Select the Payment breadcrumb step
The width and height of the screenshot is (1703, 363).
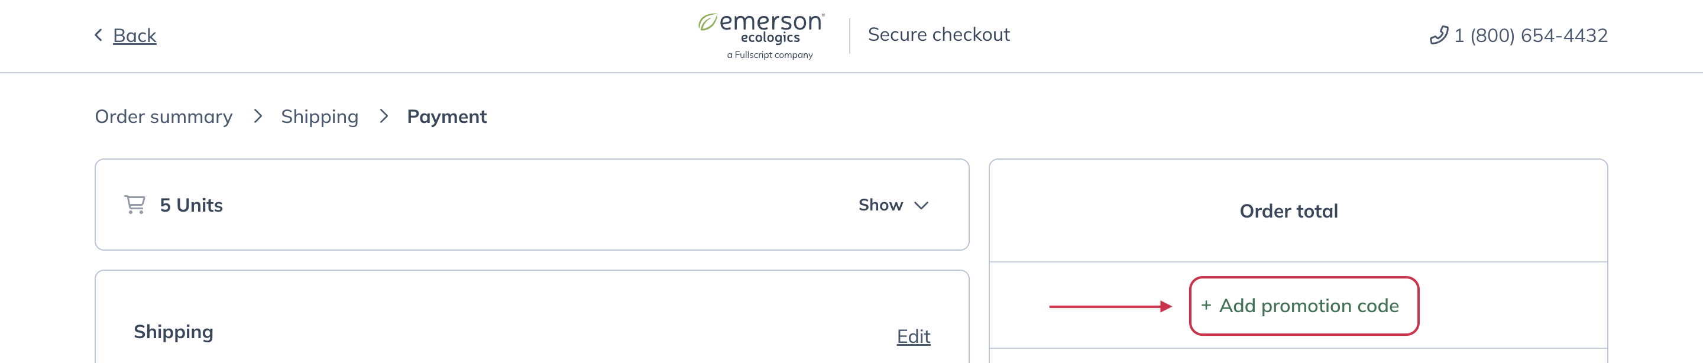[446, 117]
